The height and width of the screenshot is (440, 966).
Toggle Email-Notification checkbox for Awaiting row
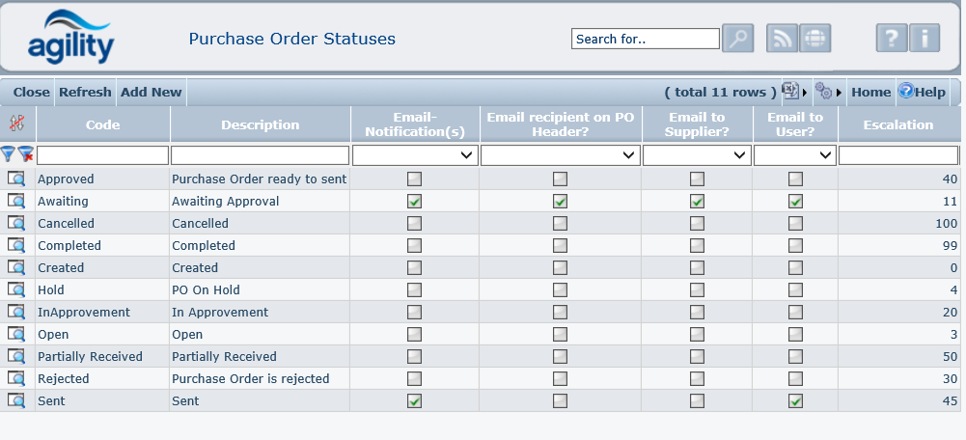[x=414, y=201]
